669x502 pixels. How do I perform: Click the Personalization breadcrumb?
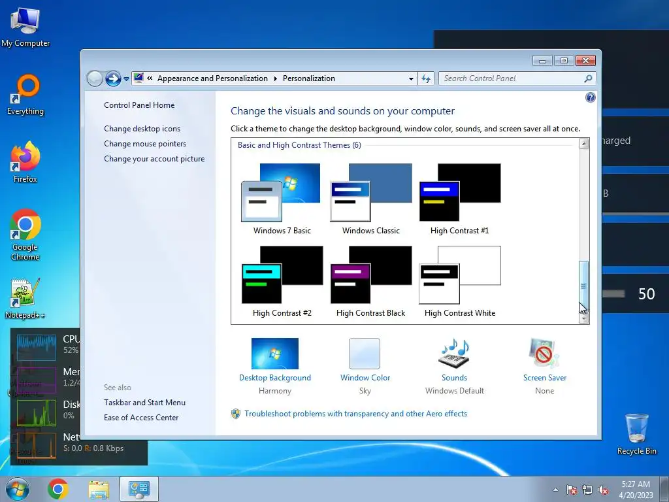(309, 78)
